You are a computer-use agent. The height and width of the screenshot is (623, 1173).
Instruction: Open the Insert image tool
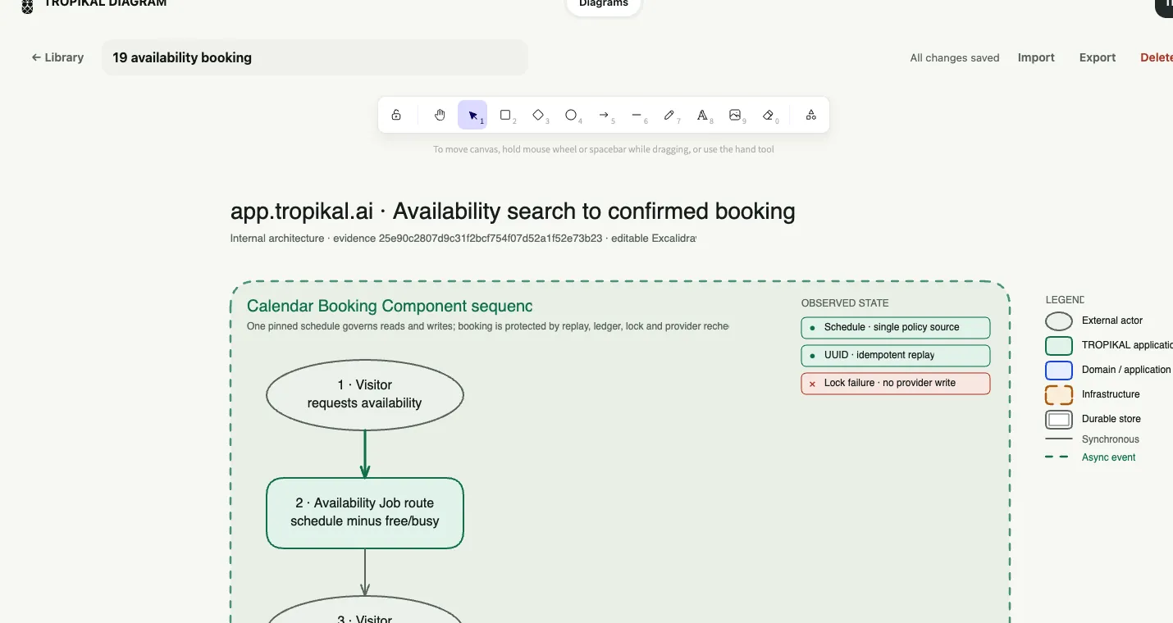735,115
